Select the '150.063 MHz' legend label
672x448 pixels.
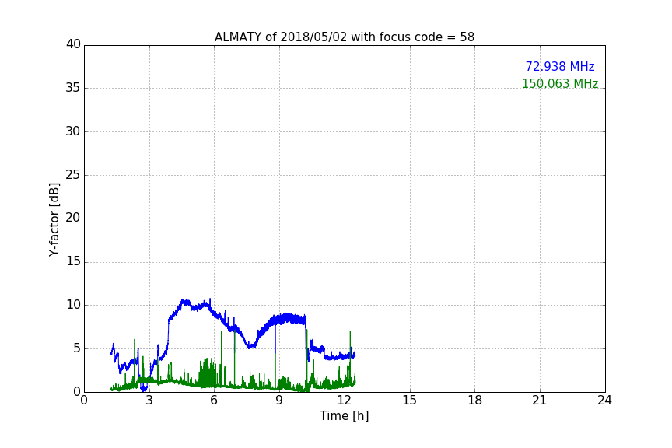(560, 83)
